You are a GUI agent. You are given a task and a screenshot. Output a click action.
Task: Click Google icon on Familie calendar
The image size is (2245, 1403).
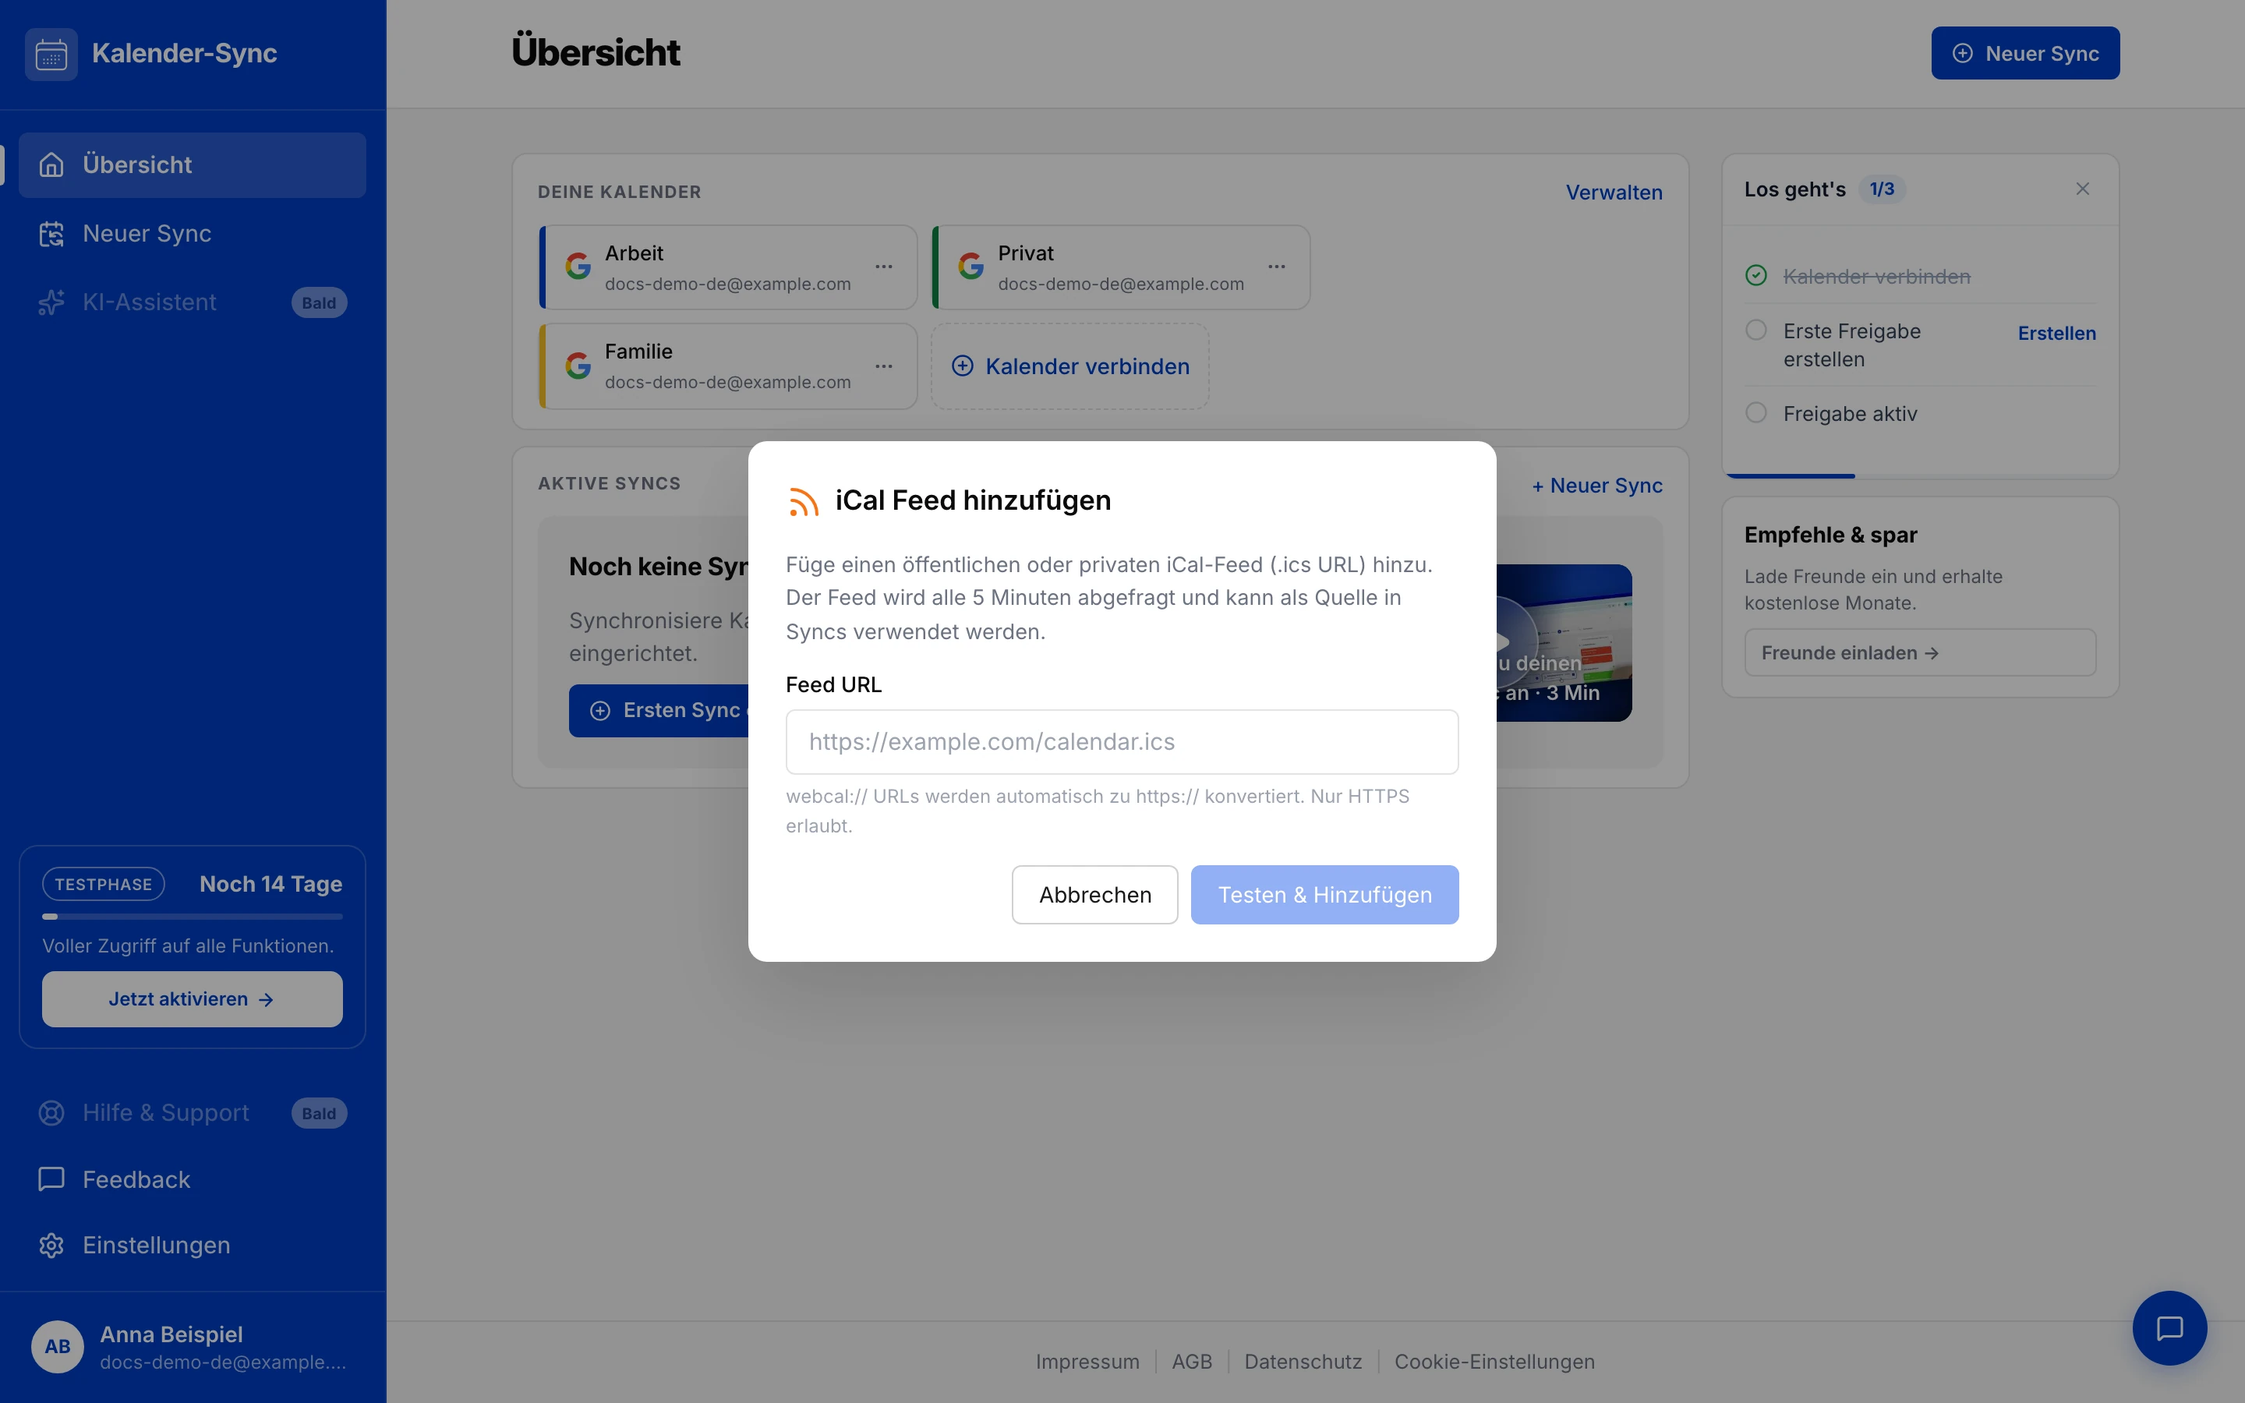[578, 366]
